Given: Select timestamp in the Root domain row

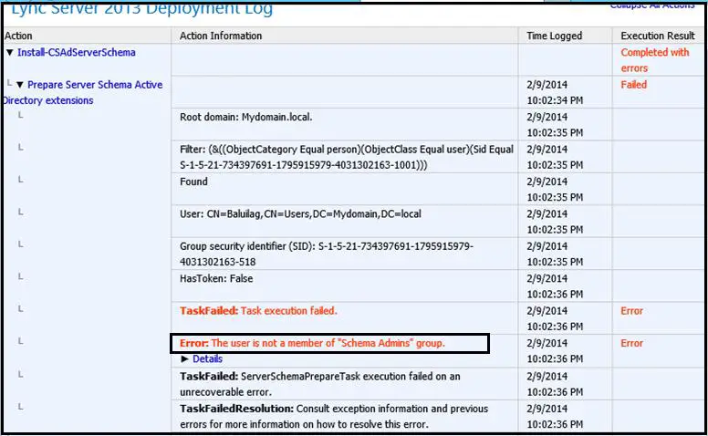Looking at the screenshot, I should pyautogui.click(x=555, y=125).
